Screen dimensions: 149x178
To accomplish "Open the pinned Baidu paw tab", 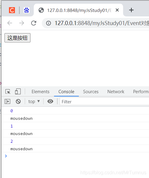I will [x=27, y=10].
